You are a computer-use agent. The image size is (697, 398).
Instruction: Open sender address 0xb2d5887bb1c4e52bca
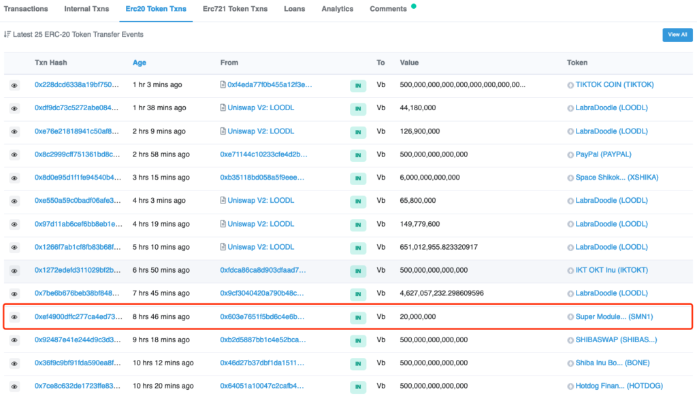click(263, 339)
